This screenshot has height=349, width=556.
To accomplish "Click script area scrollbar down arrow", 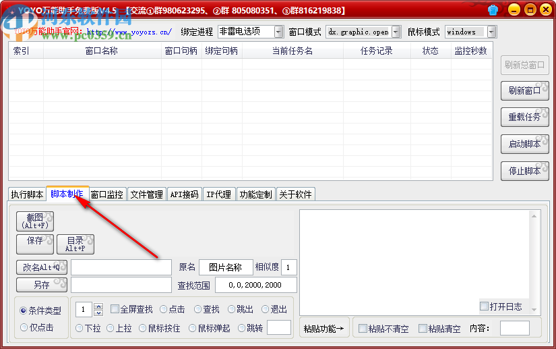I will (x=534, y=310).
